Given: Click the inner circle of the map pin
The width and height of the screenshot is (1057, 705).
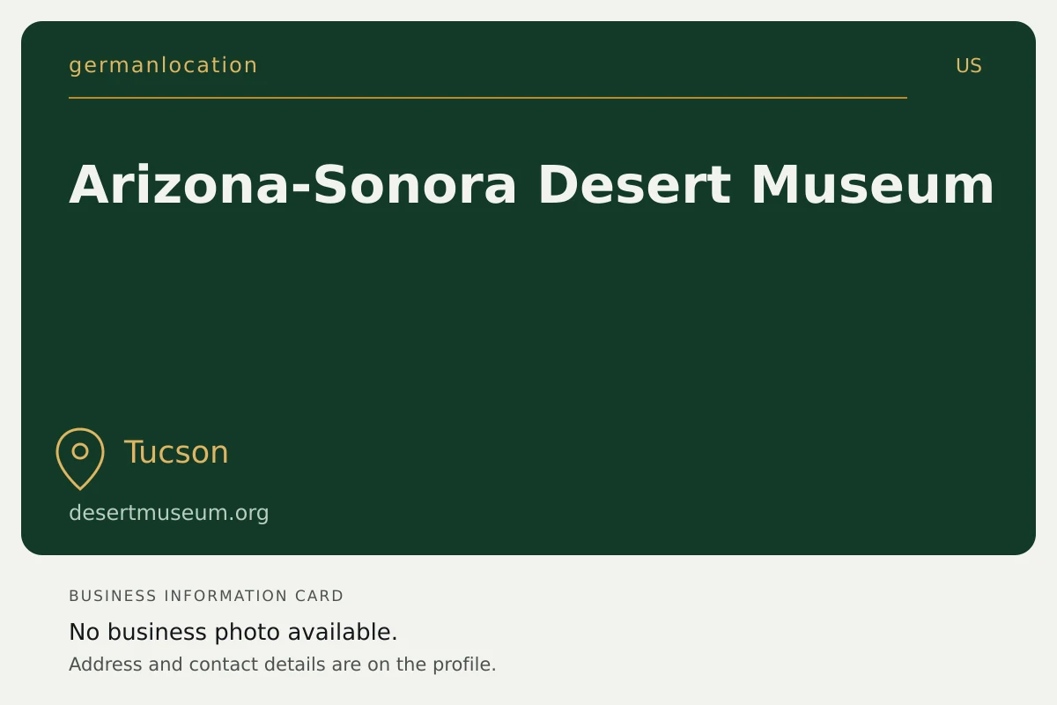Looking at the screenshot, I should (80, 451).
